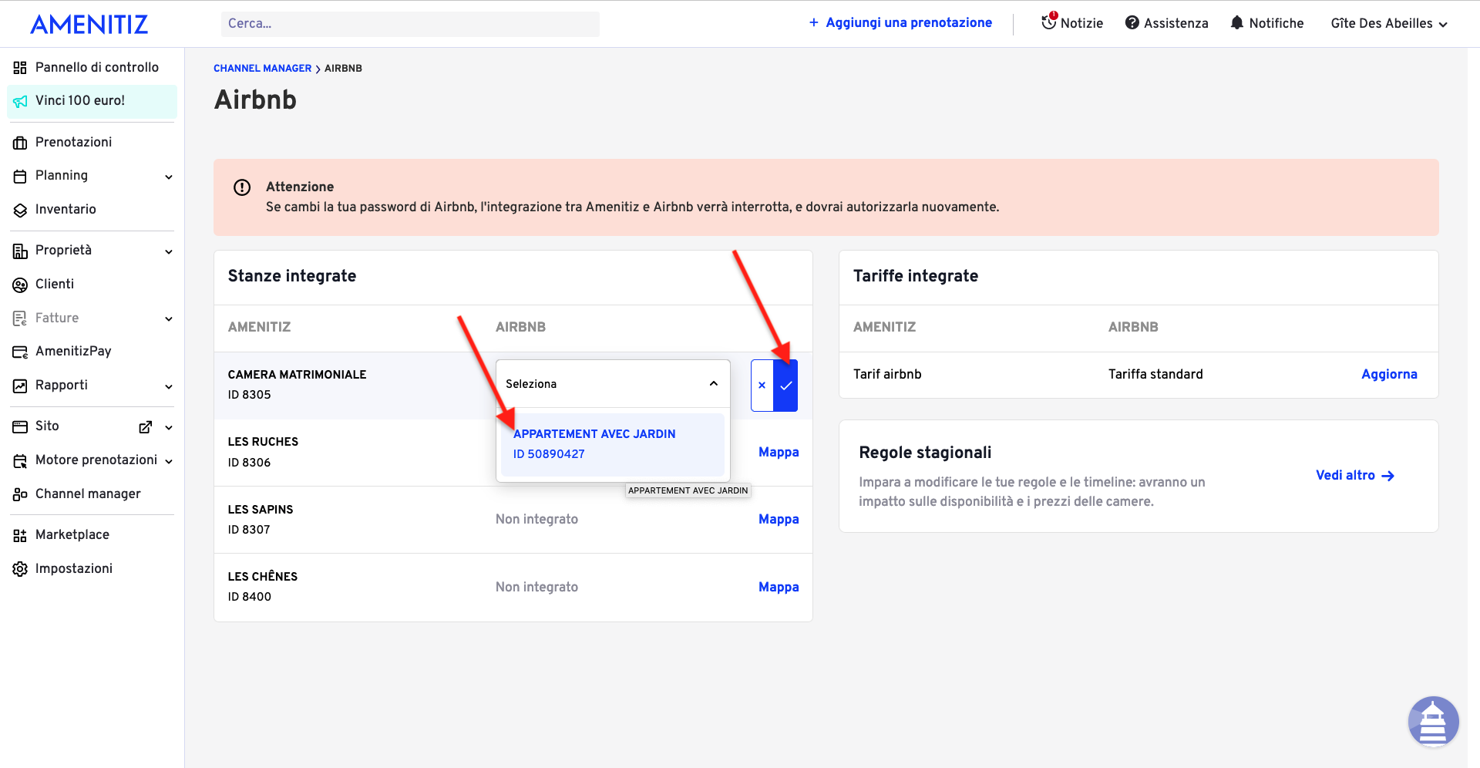Screen dimensions: 1480x768
Task: Click Non integrato in LES CHÊNES row
Action: tap(536, 587)
